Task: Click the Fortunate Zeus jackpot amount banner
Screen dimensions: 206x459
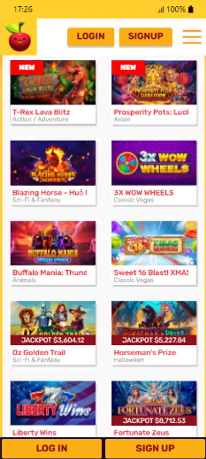Action: coord(154,420)
